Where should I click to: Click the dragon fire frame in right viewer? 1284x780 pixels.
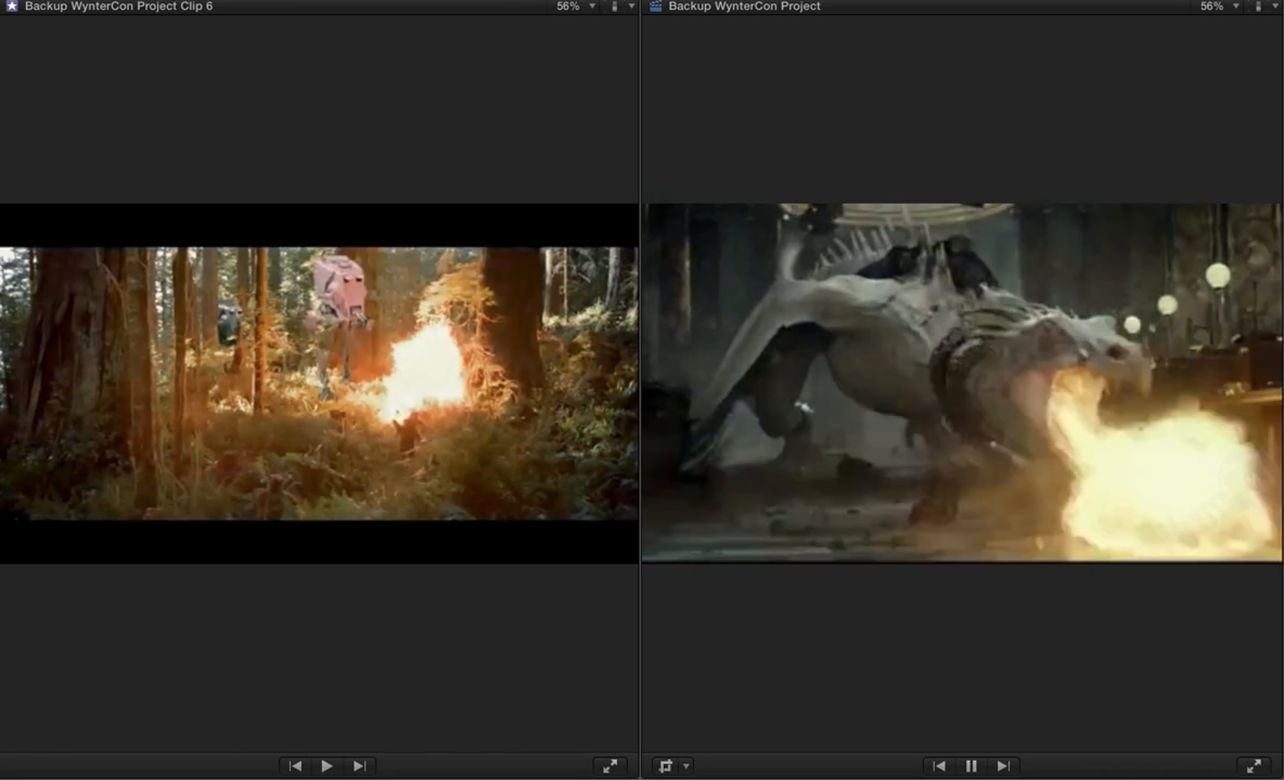click(x=961, y=382)
